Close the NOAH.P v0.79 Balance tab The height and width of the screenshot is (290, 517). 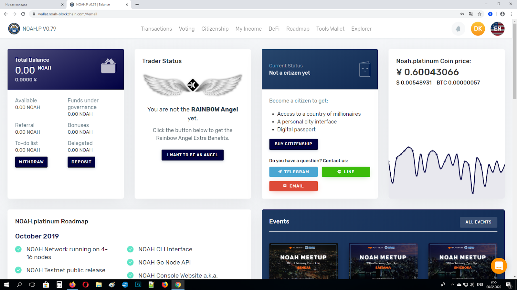[127, 5]
